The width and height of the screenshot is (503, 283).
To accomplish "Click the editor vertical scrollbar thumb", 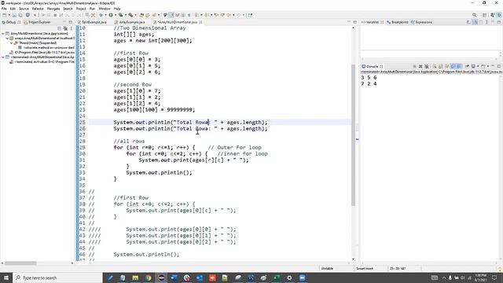I will [x=353, y=134].
